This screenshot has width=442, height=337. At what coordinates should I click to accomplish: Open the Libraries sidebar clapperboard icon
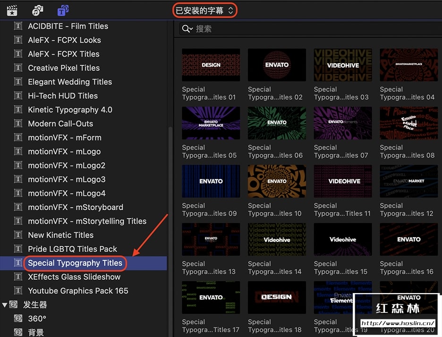[12, 10]
